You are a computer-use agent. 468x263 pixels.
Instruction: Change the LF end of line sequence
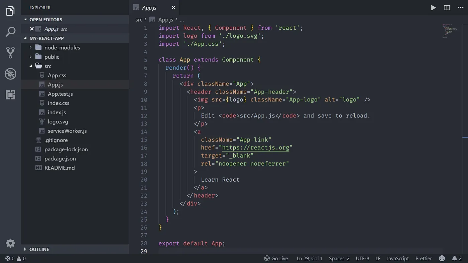(x=378, y=258)
